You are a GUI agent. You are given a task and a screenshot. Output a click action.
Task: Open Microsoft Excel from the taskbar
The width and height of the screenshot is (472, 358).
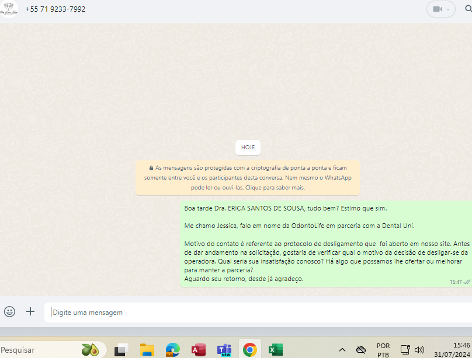(276, 350)
